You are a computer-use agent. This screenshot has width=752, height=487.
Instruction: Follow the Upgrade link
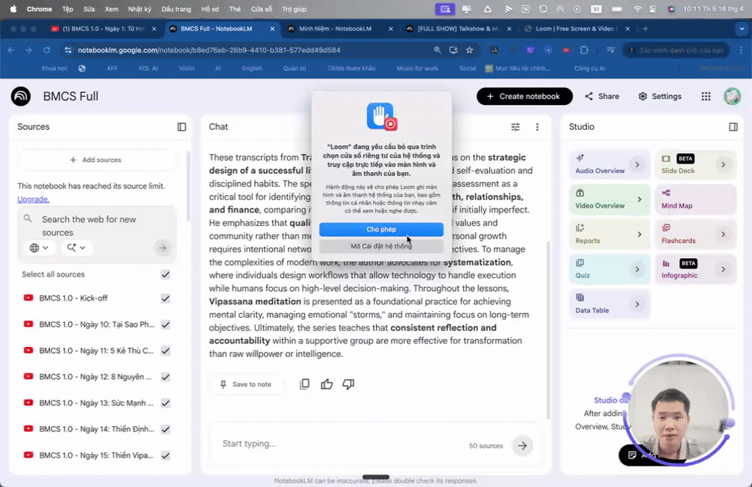(x=33, y=199)
